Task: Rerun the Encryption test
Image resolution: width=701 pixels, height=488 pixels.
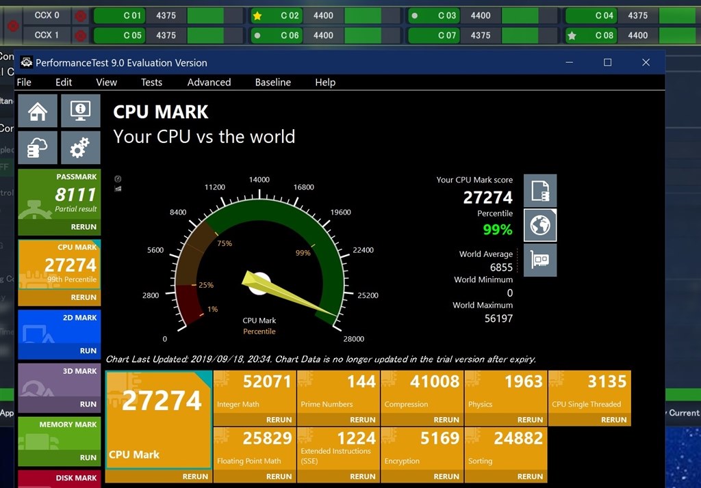Action: [446, 476]
